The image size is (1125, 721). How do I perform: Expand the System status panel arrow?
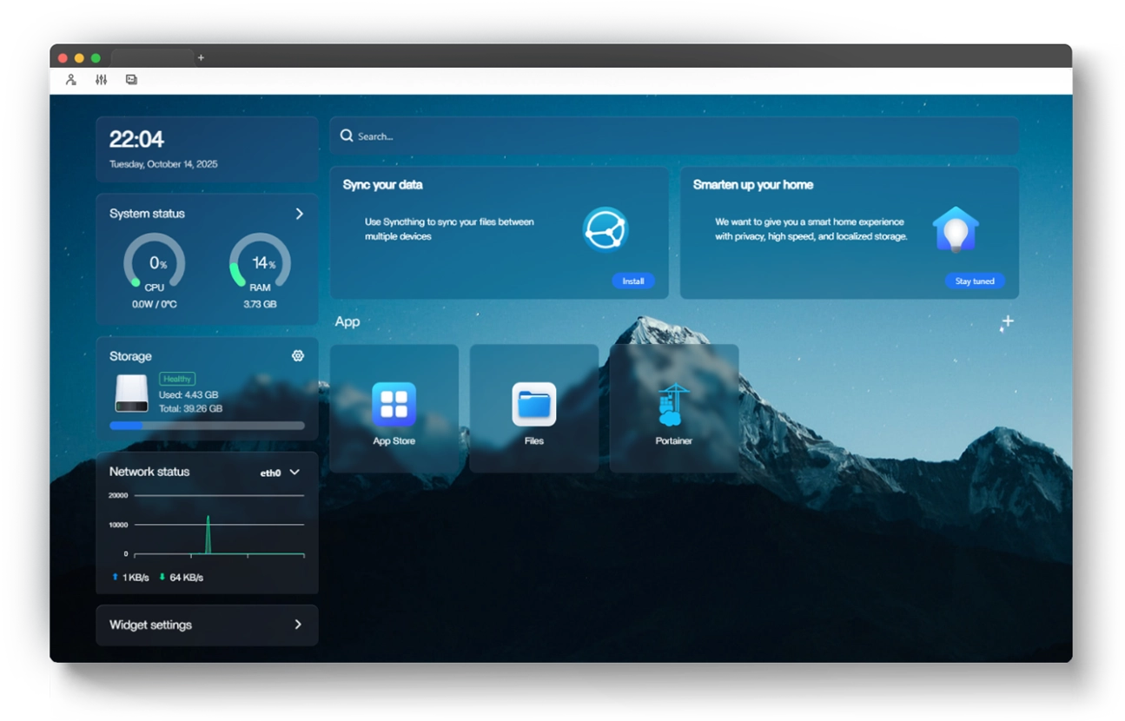pos(299,214)
